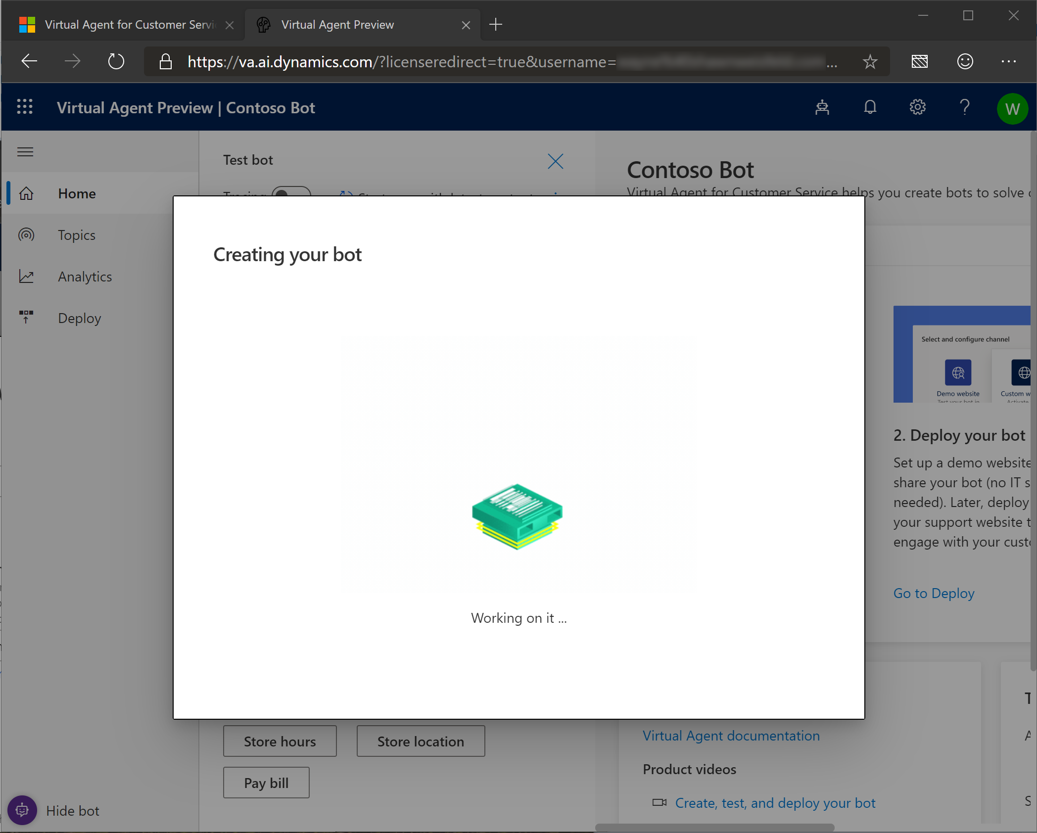Click the Hide bot purple icon
This screenshot has height=833, width=1037.
(22, 810)
